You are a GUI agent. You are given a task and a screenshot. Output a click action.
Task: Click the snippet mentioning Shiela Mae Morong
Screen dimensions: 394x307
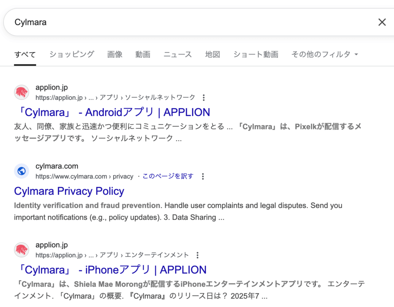point(190,290)
